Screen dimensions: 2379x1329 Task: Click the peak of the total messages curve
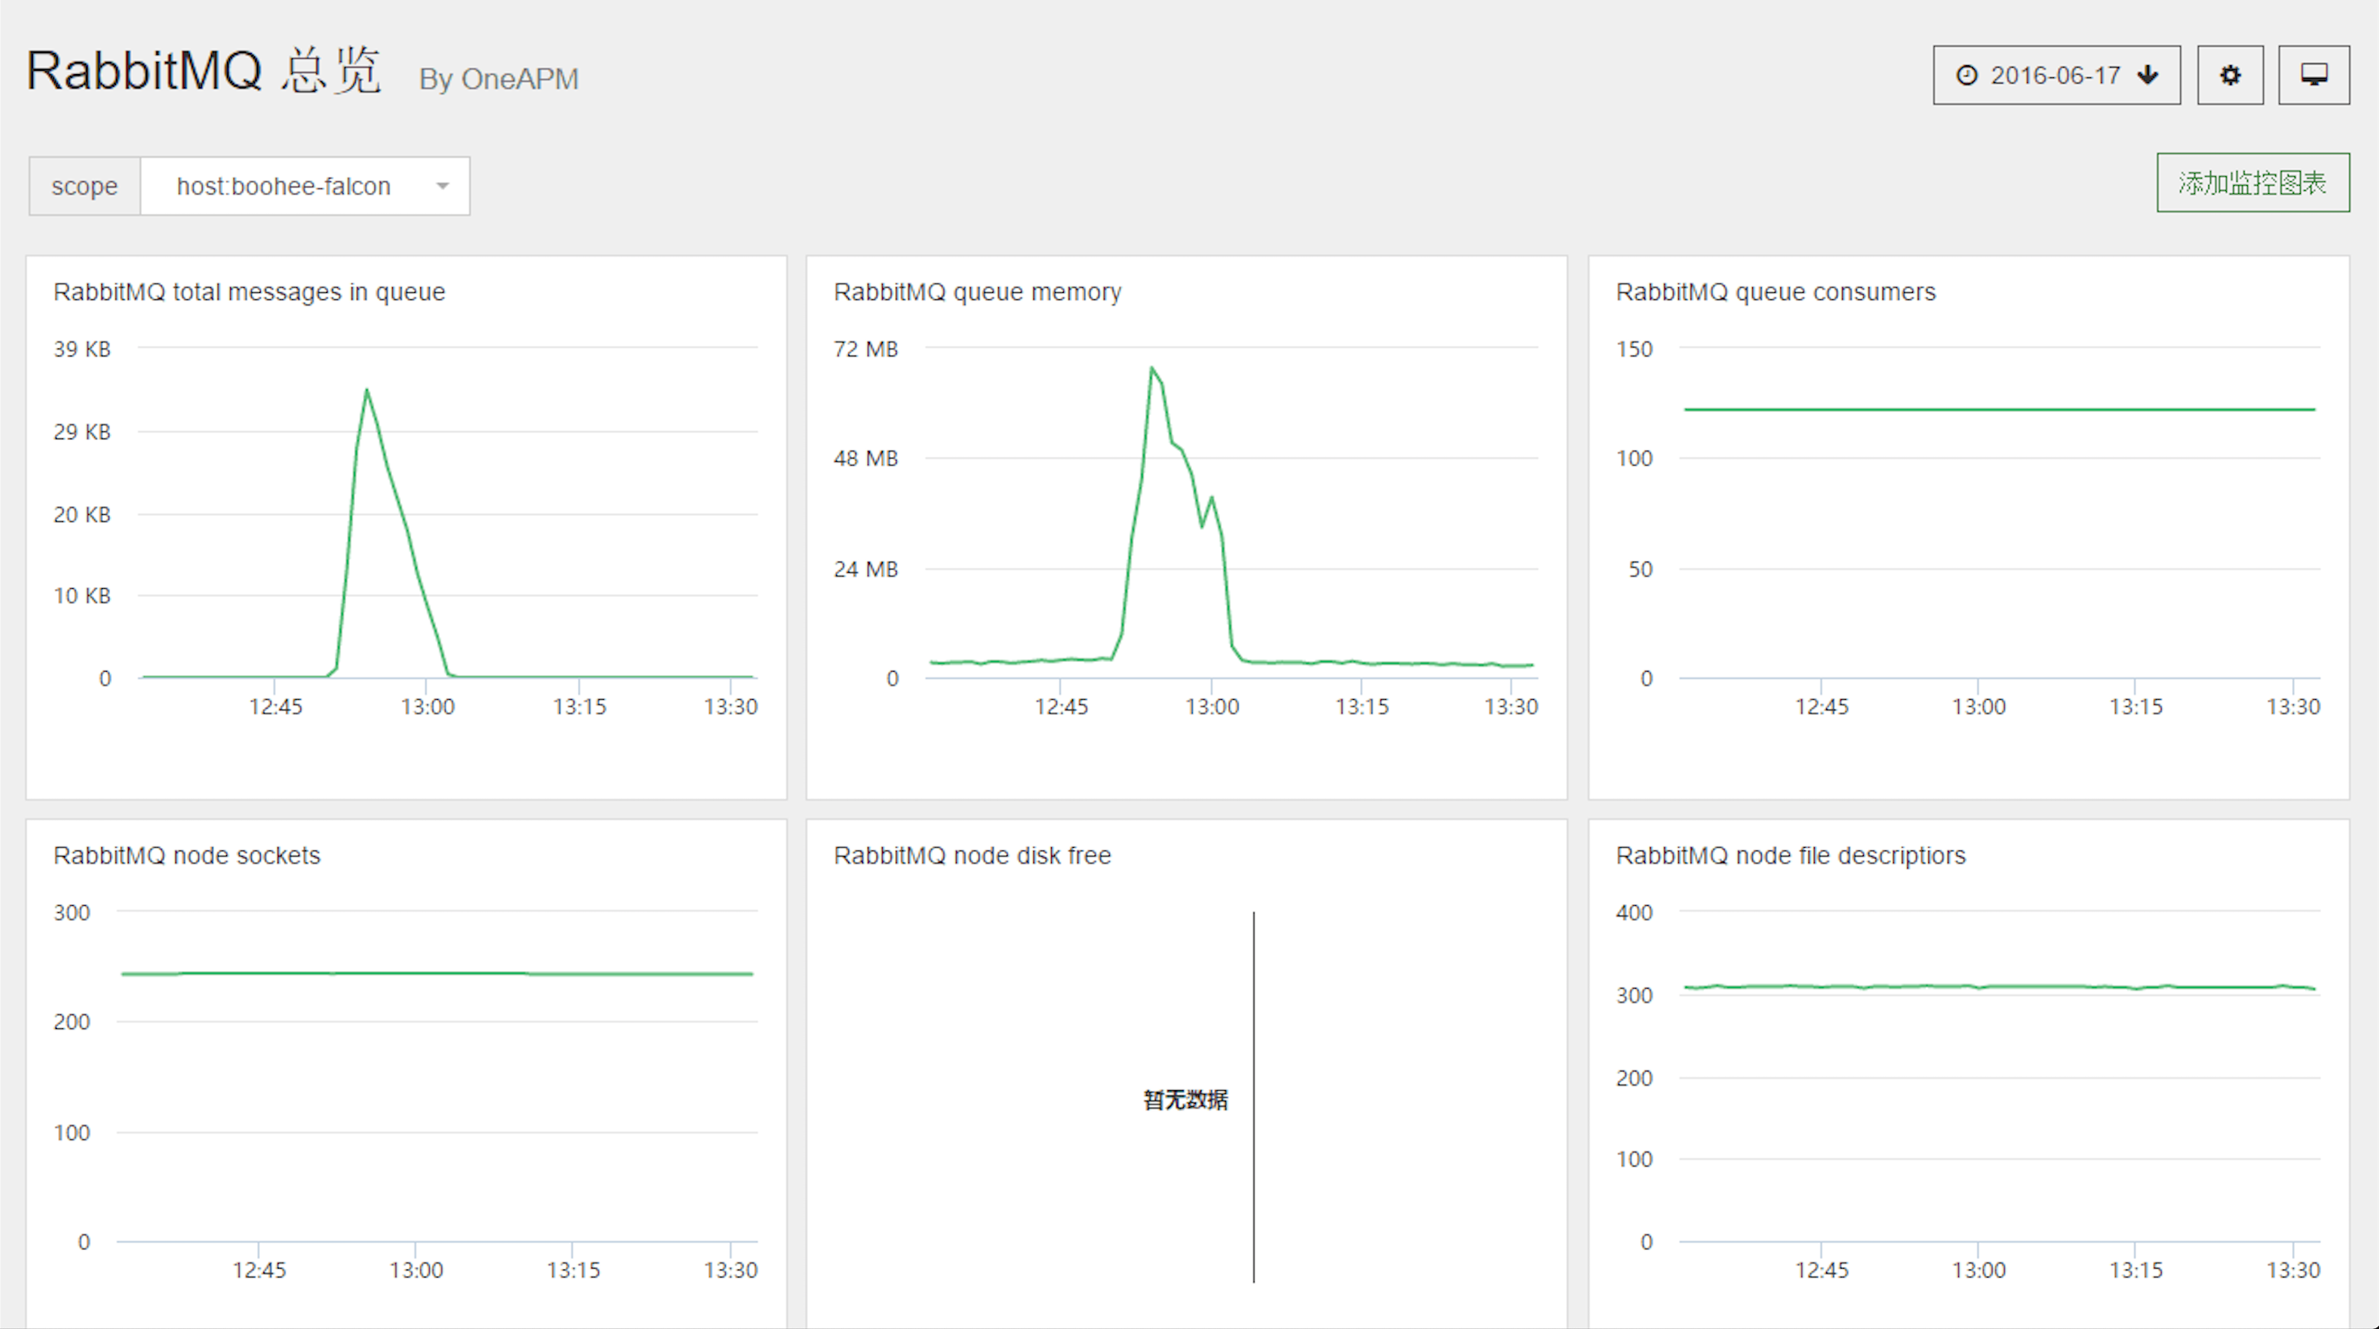[x=367, y=390]
